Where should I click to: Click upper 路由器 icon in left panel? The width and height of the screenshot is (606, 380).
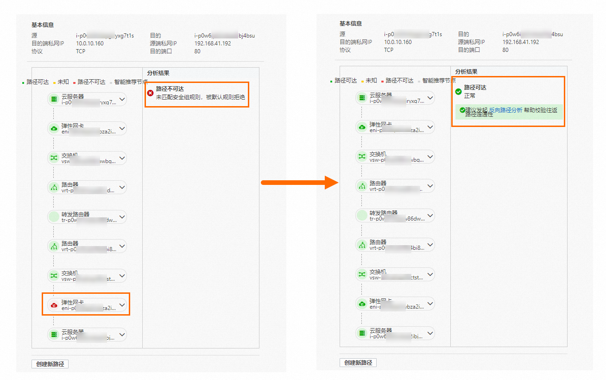(54, 187)
